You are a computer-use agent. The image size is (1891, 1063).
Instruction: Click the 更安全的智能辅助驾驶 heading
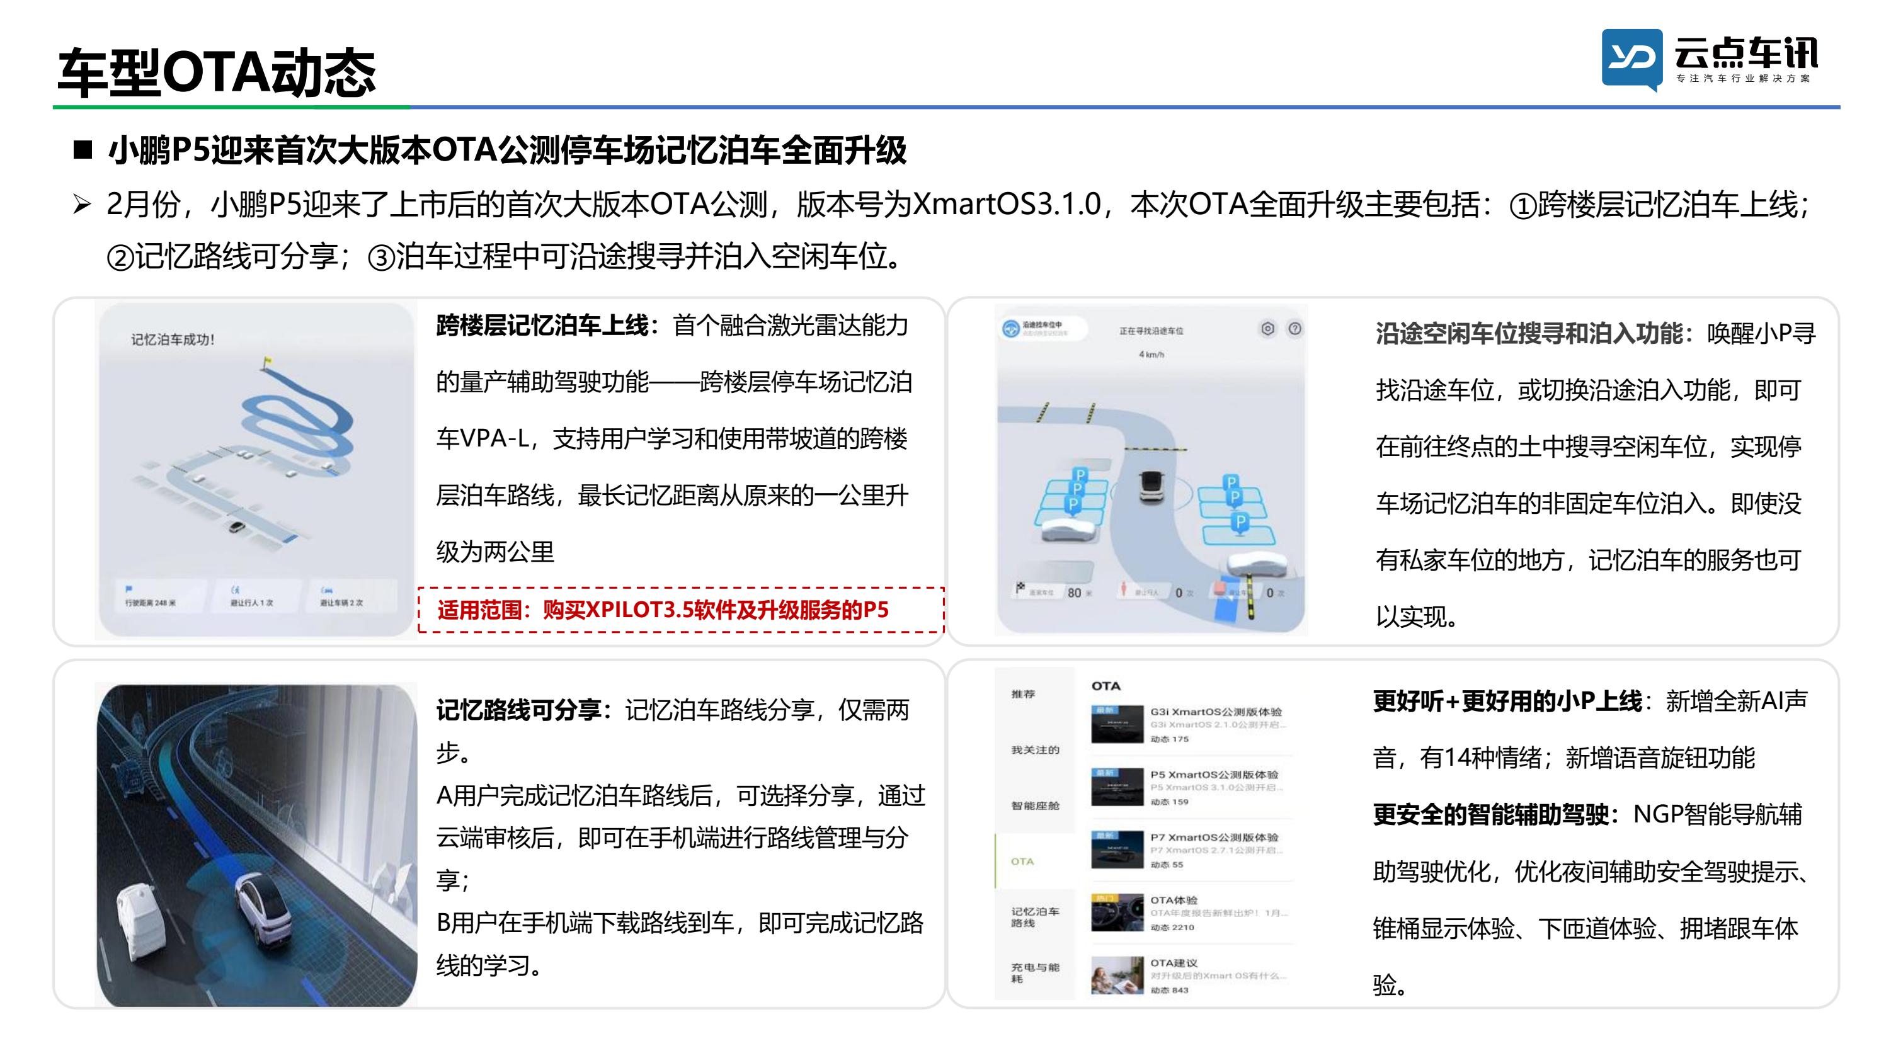(1491, 815)
